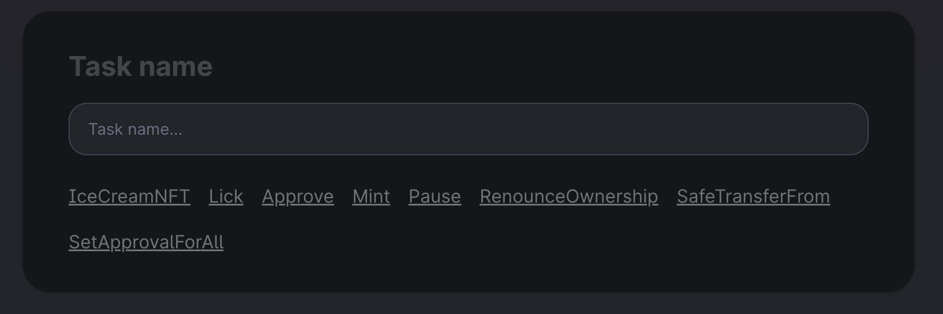Pick RenounceOwnership as the task name
Viewport: 943px width, 314px height.
pos(569,196)
